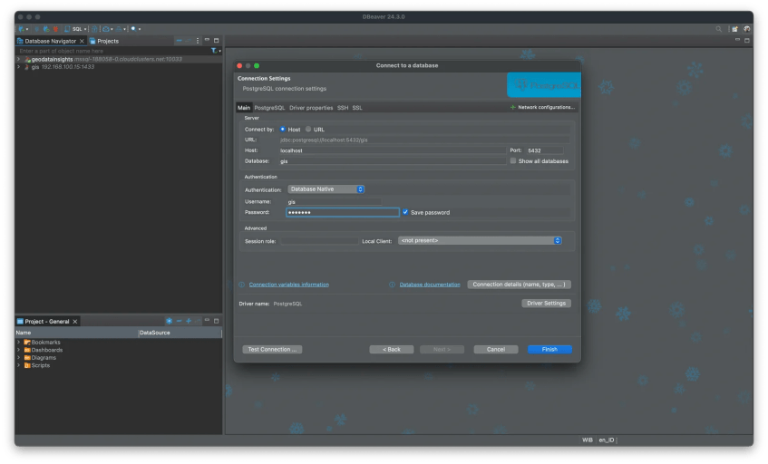This screenshot has height=464, width=768.
Task: Click the Commit transaction icon in toolbar
Action: tap(94, 29)
